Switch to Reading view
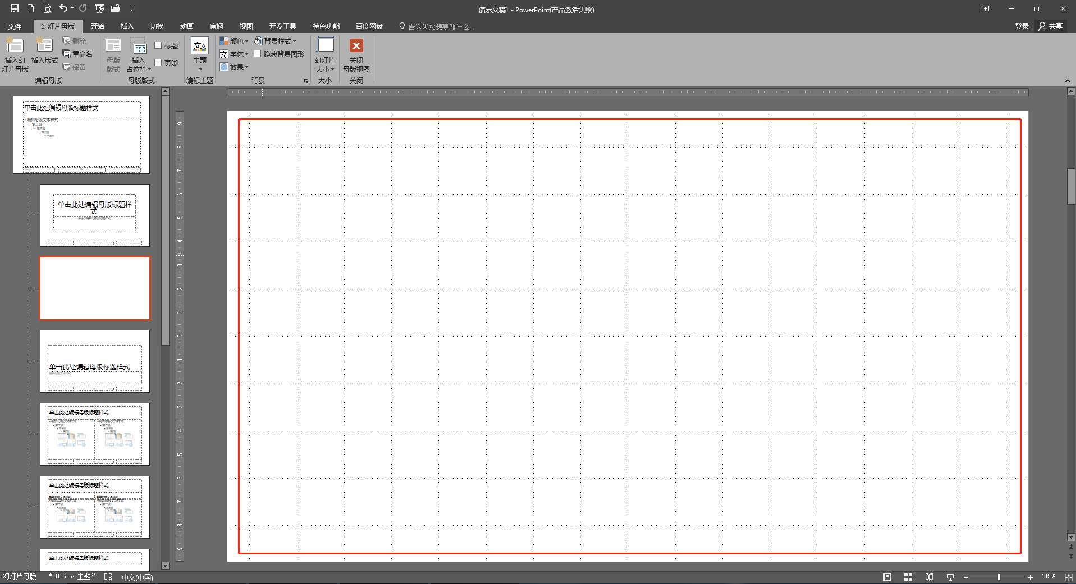Screen dimensions: 1076x584 [x=930, y=577]
